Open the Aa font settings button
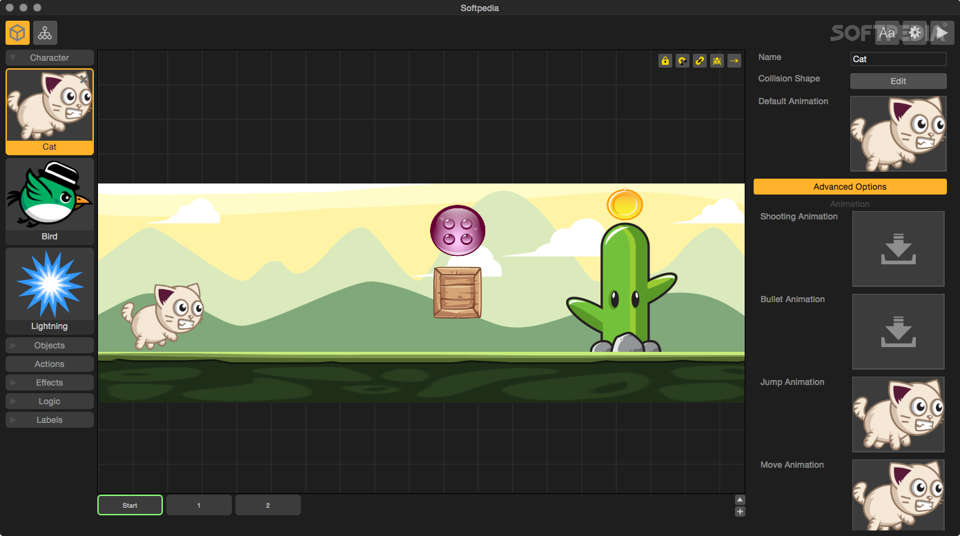 887,32
